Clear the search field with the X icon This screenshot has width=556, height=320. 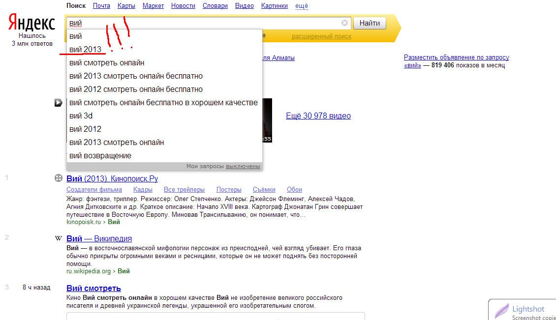[x=344, y=23]
